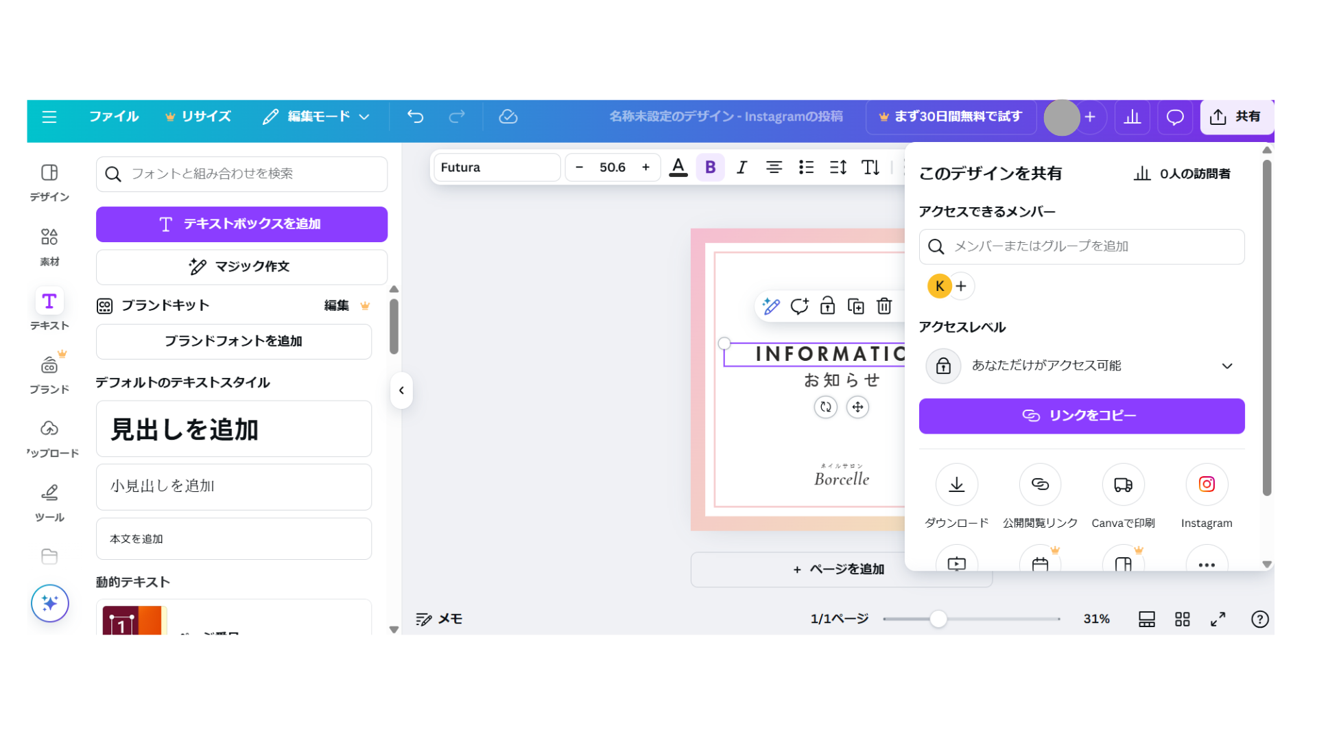This screenshot has width=1317, height=741.
Task: Choose Canvaで印刷 option
Action: (x=1123, y=496)
